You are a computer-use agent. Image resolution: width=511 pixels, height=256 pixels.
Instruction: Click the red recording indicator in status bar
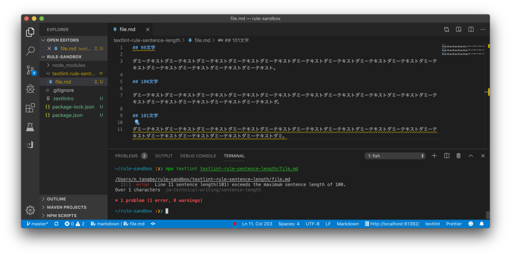tap(235, 224)
